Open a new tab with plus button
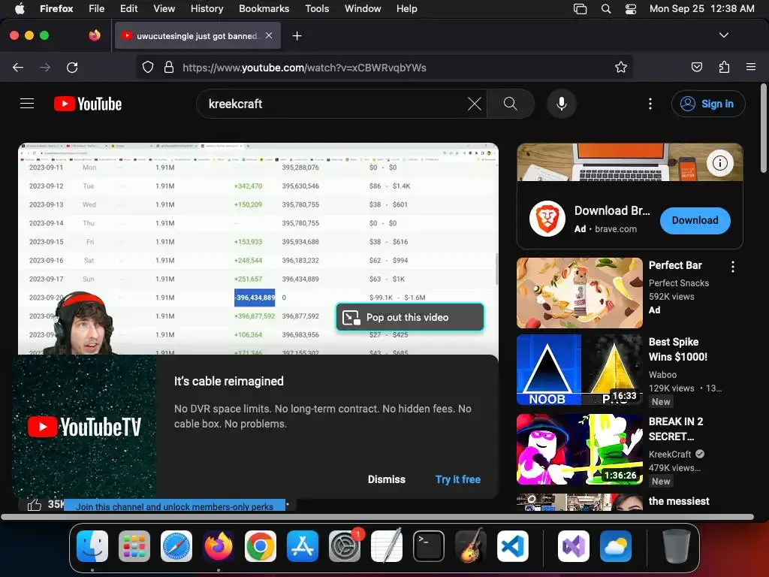The height and width of the screenshot is (577, 769). tap(297, 36)
